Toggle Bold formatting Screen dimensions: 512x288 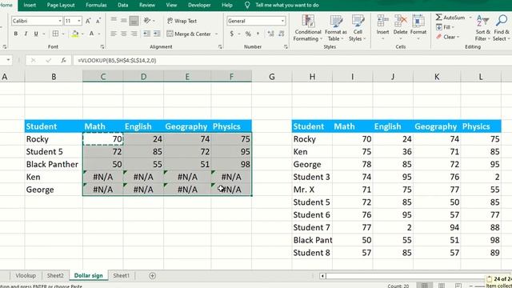(x=16, y=34)
